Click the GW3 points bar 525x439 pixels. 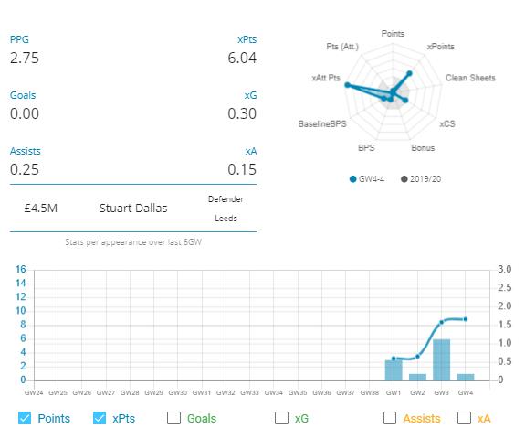tap(441, 359)
